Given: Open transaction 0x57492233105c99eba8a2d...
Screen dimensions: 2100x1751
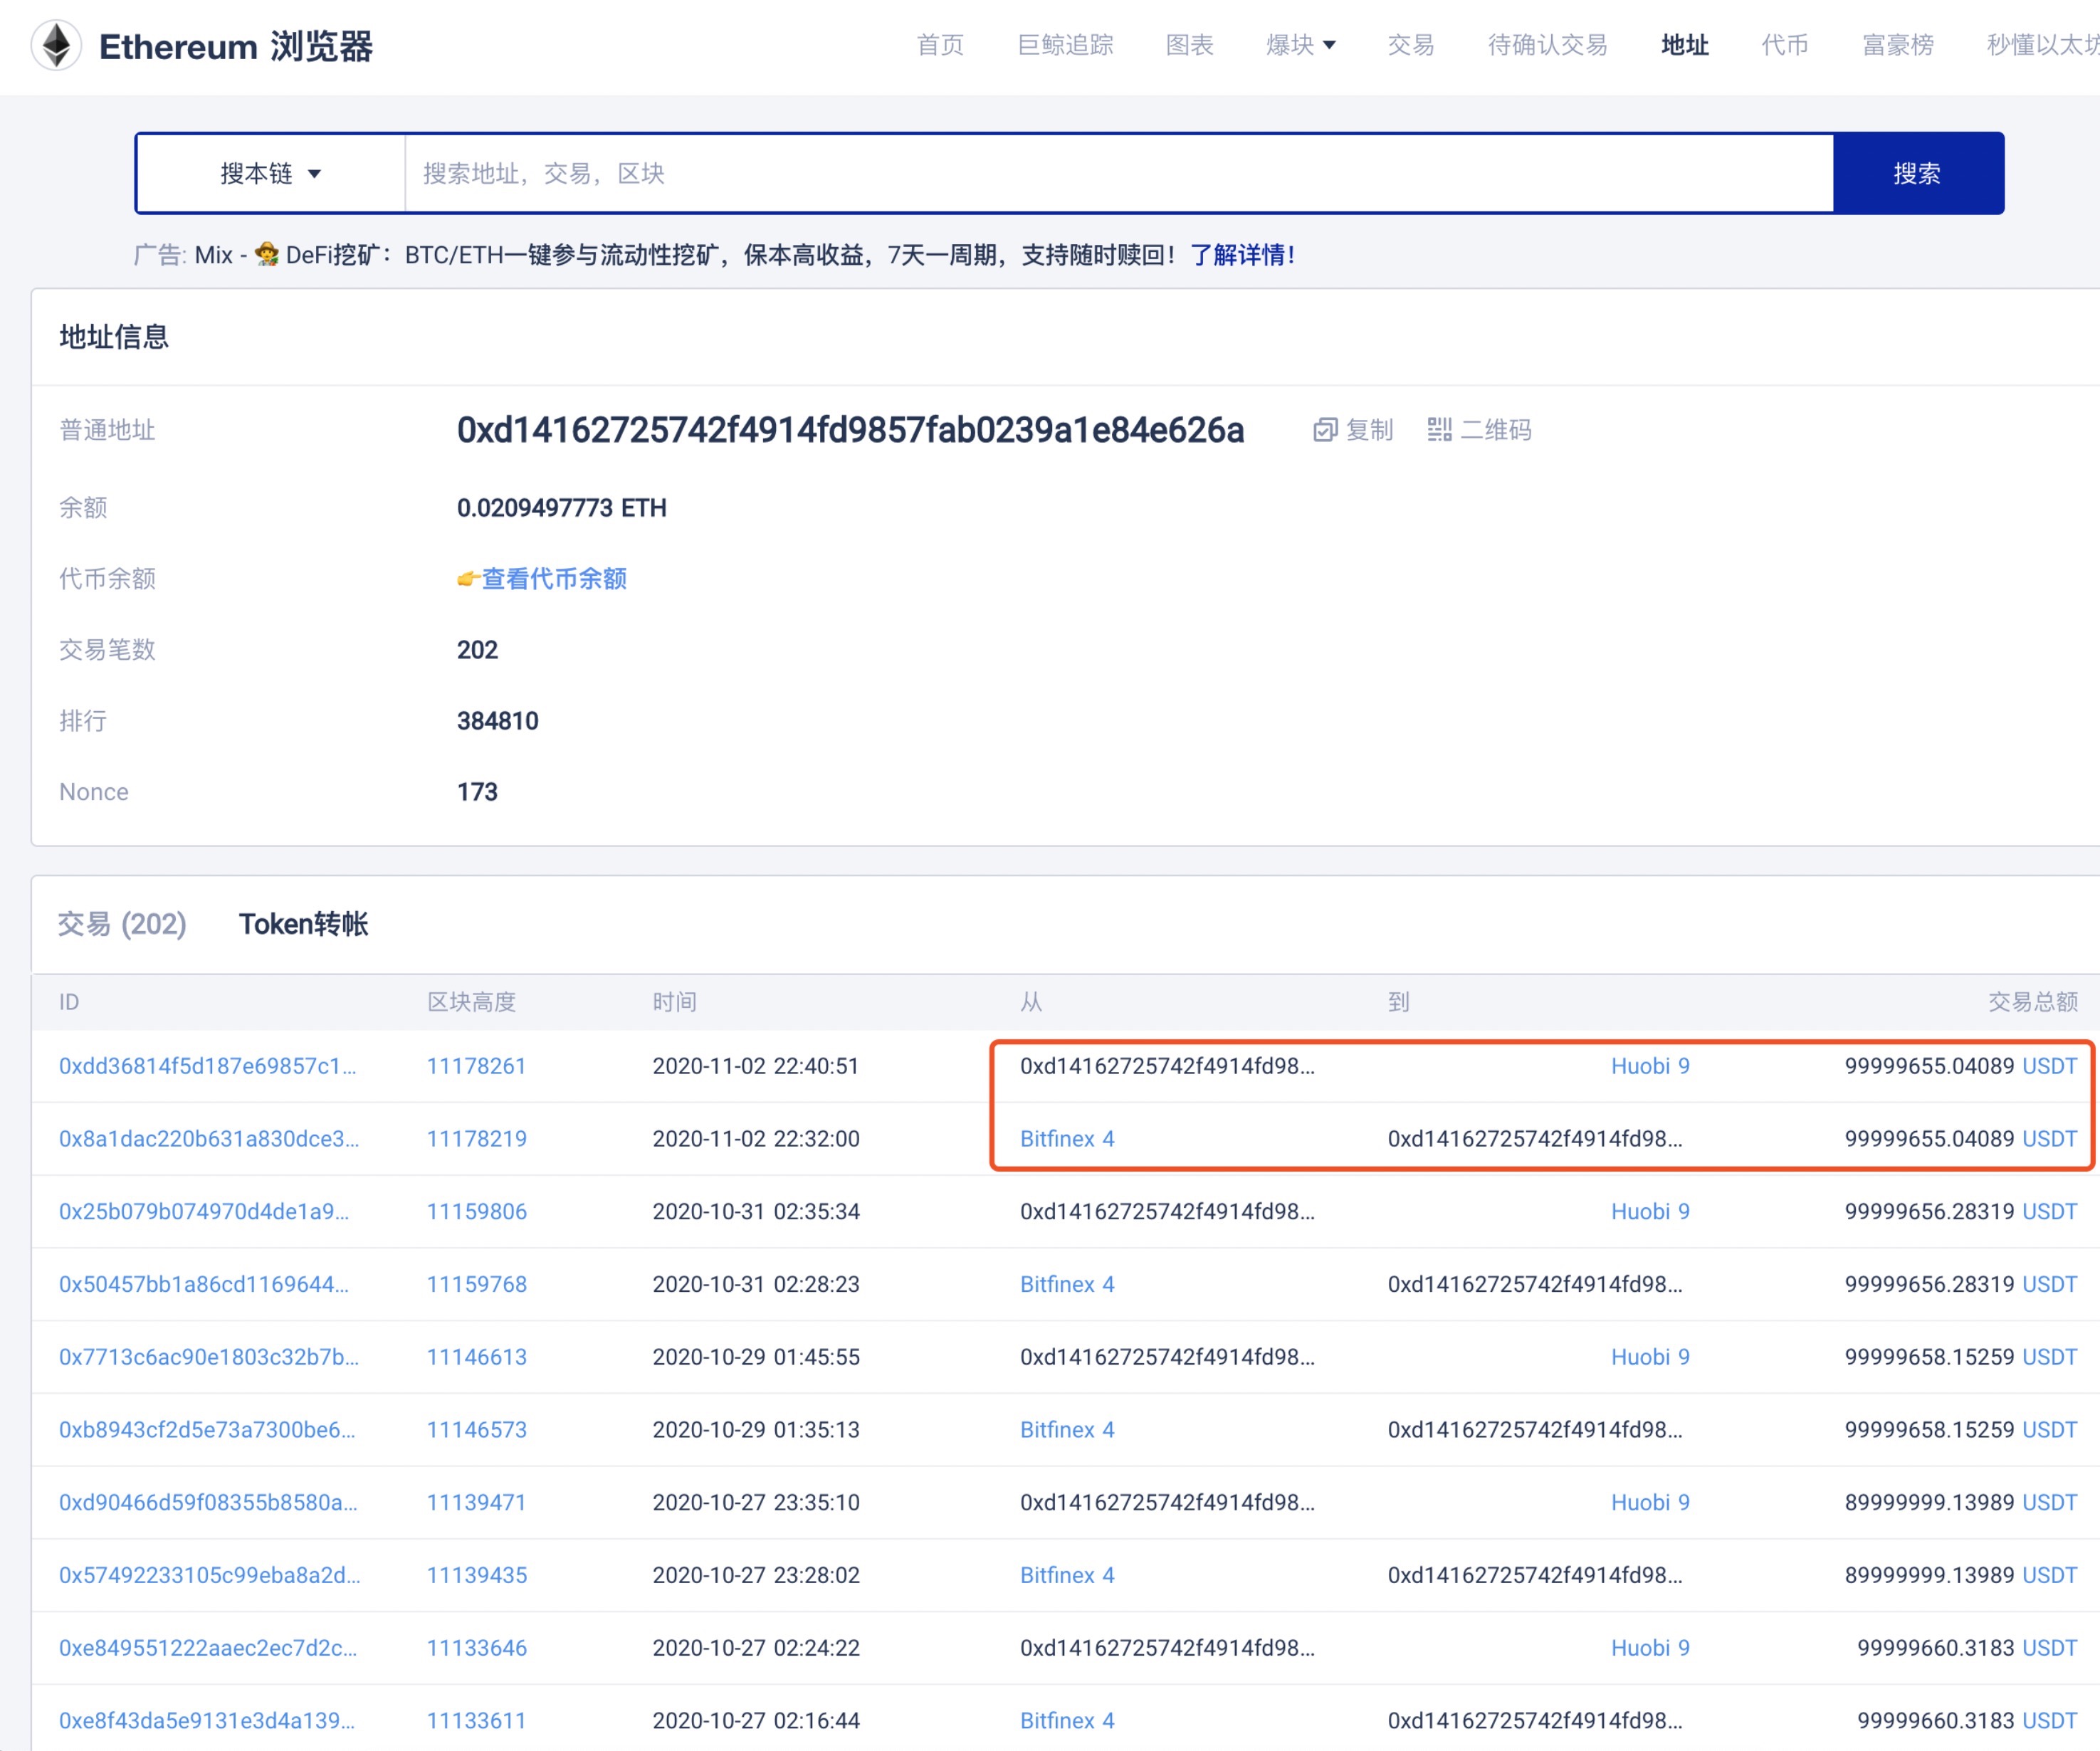Looking at the screenshot, I should click(x=210, y=1575).
